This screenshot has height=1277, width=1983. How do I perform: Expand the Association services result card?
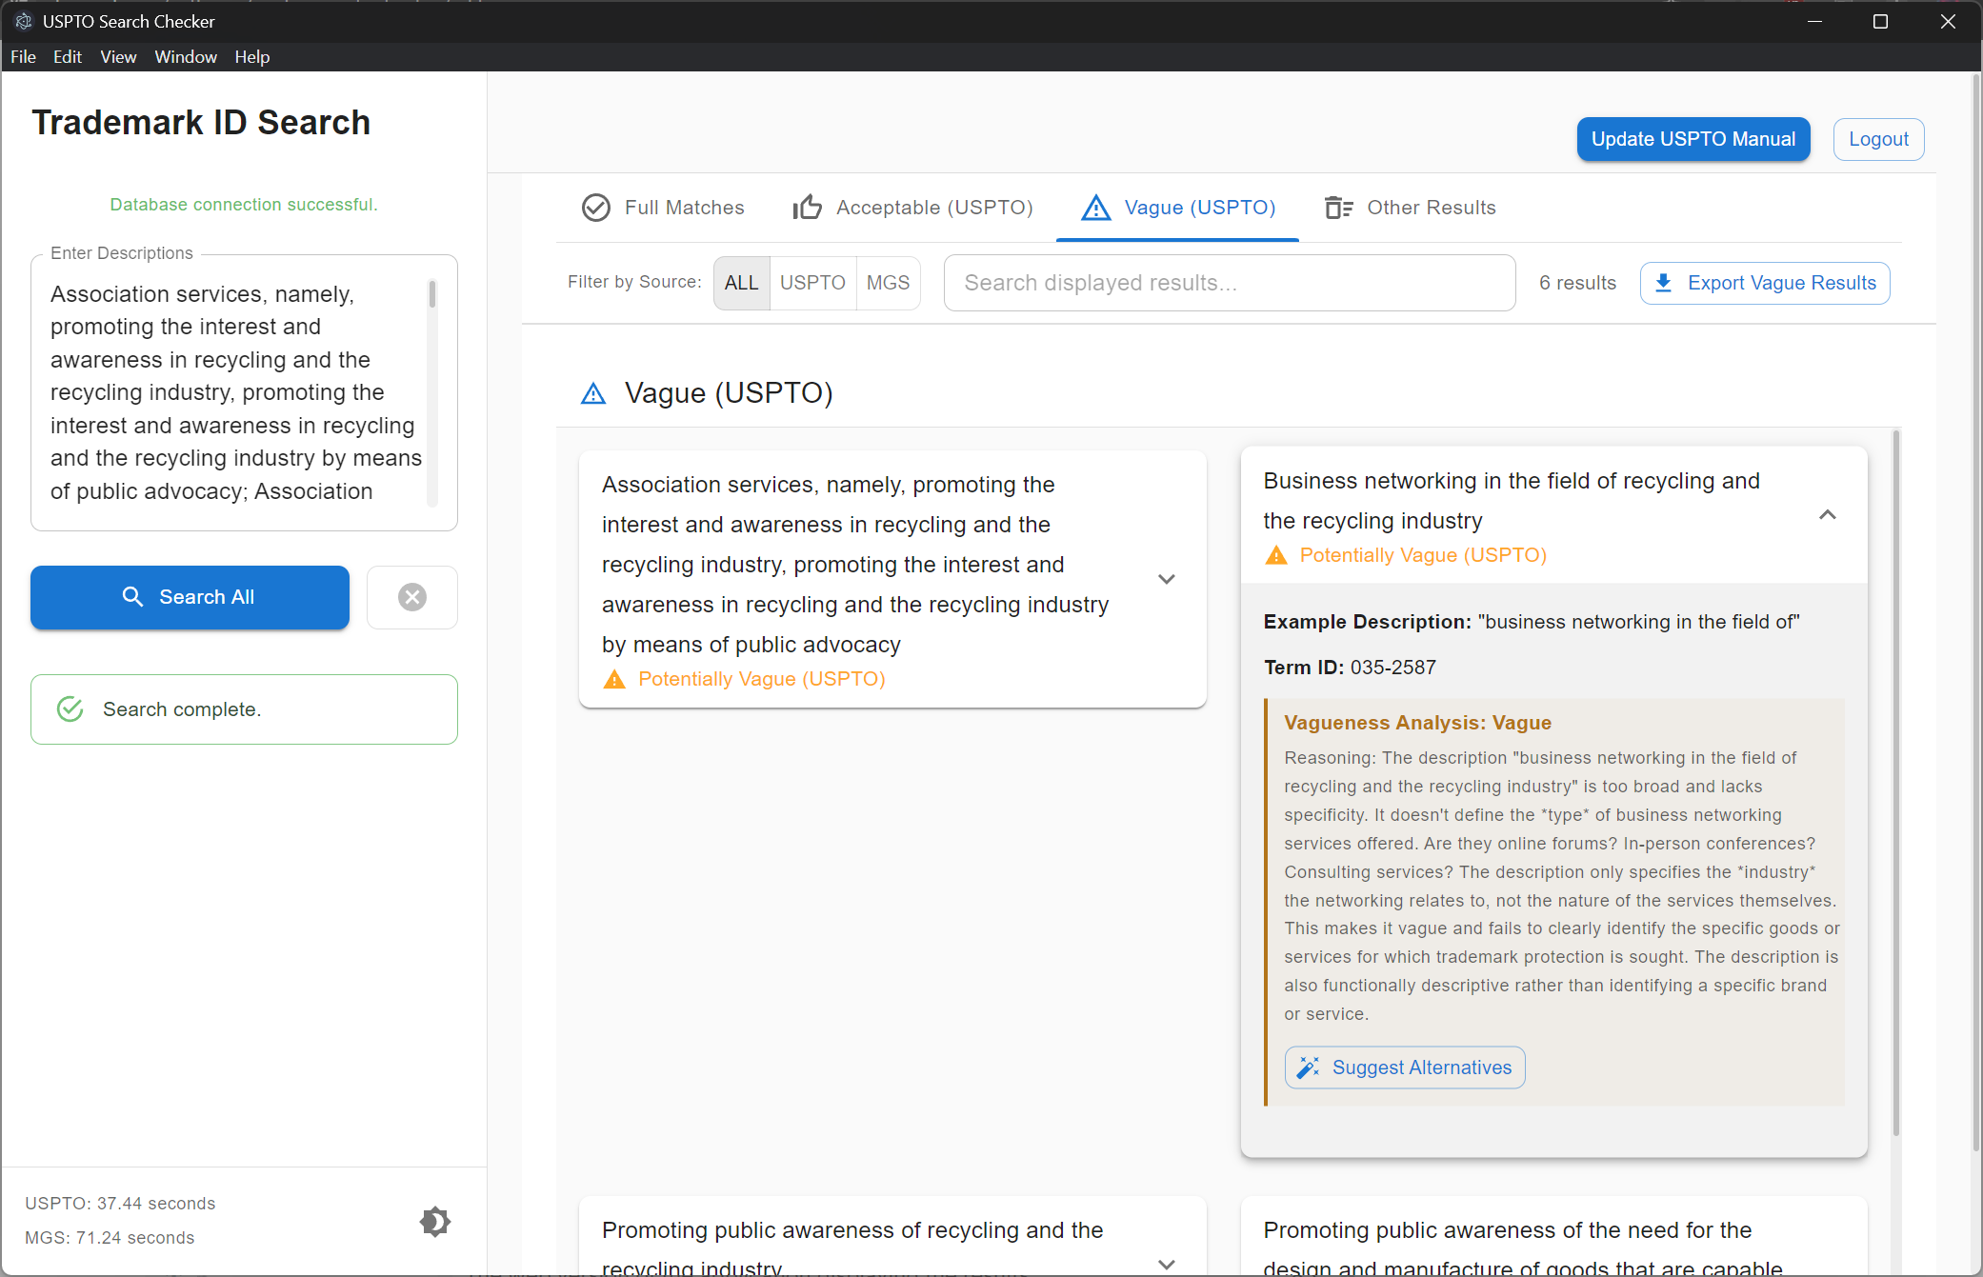coord(1166,579)
